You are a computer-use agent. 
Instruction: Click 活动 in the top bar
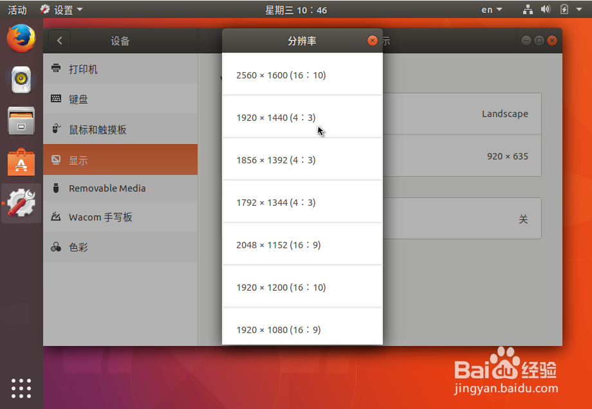[x=17, y=9]
